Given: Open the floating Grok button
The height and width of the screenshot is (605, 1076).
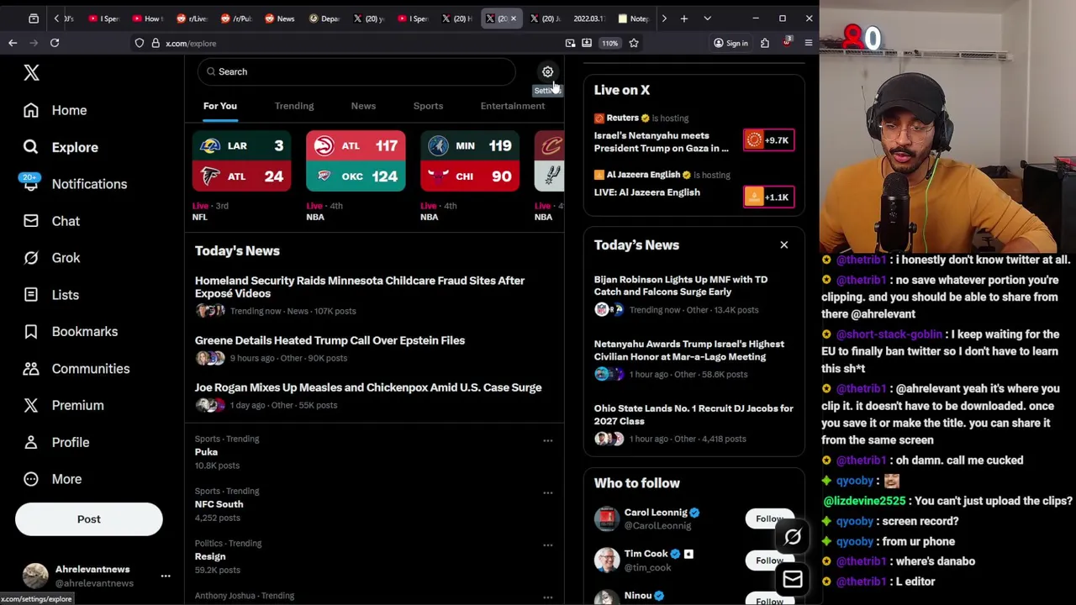Looking at the screenshot, I should coord(793,537).
